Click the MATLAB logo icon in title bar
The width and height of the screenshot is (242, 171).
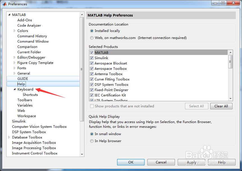click(4, 4)
